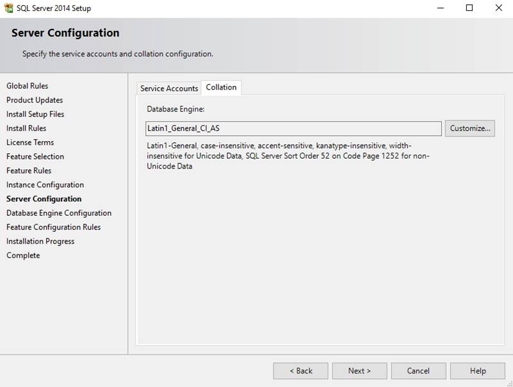Open Help for this setup page
513x387 pixels.
point(477,370)
